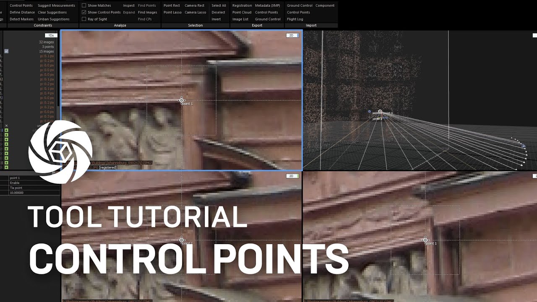Select the Camera Rect tool
The image size is (537, 302).
[x=194, y=5]
